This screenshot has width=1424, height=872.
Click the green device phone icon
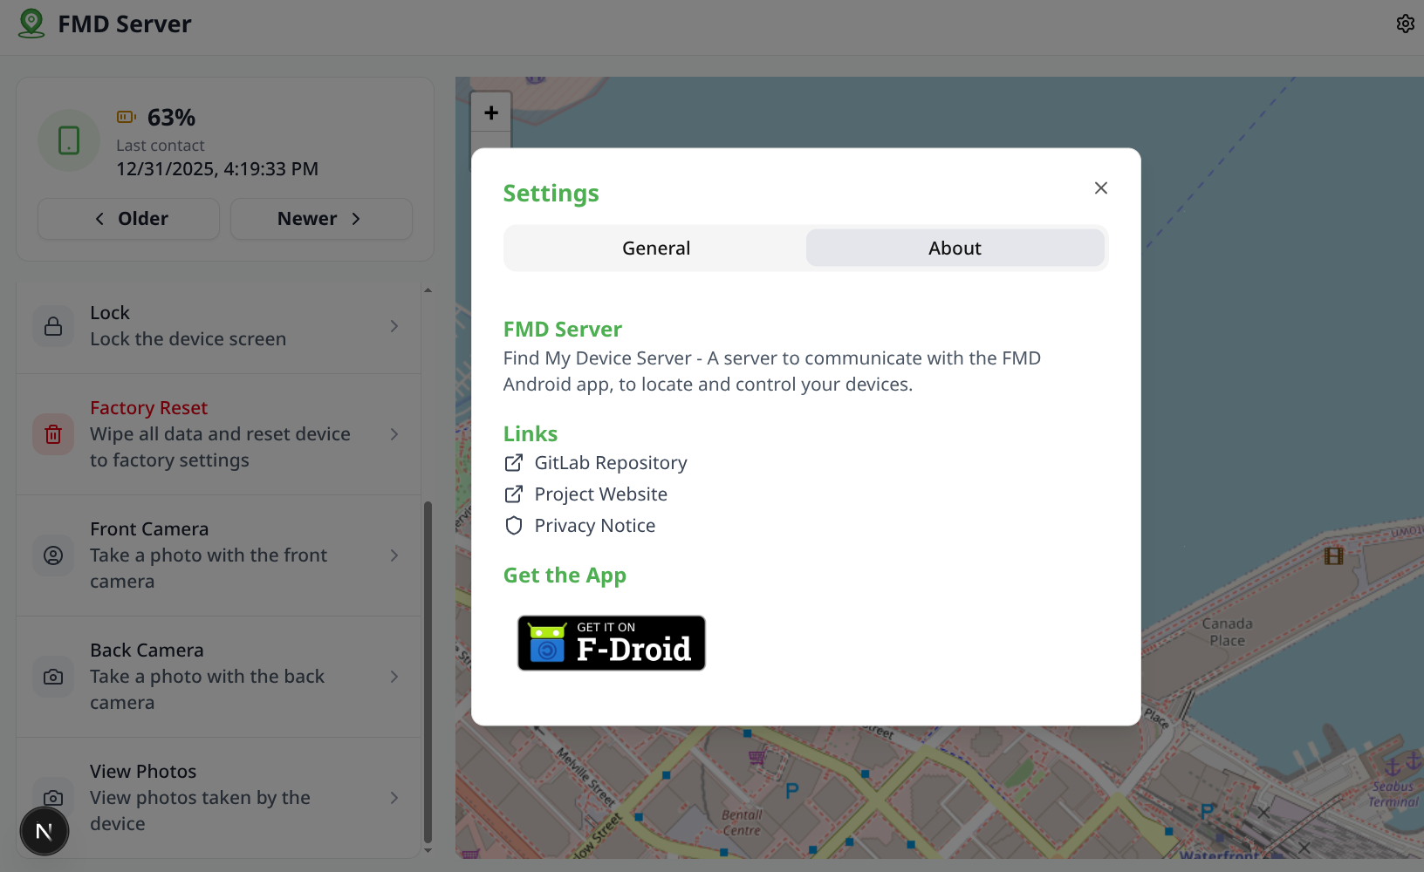(69, 140)
